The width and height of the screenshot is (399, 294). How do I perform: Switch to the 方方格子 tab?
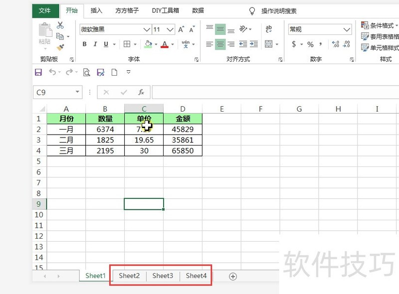tap(127, 10)
